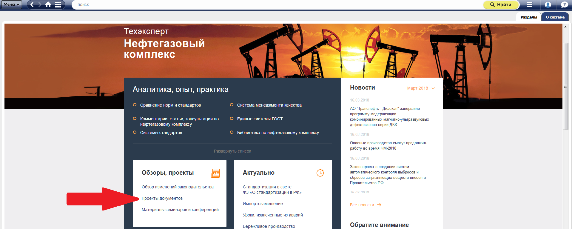Click the home icon in the toolbar
The image size is (572, 229).
pyautogui.click(x=48, y=4)
